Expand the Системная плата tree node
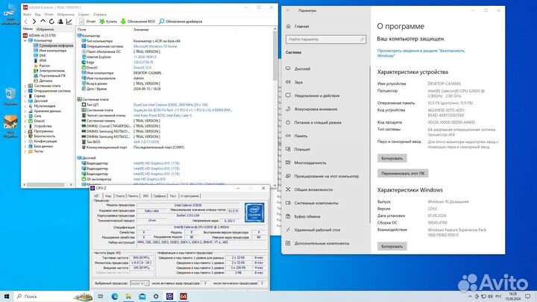537x302 pixels. pos(25,86)
